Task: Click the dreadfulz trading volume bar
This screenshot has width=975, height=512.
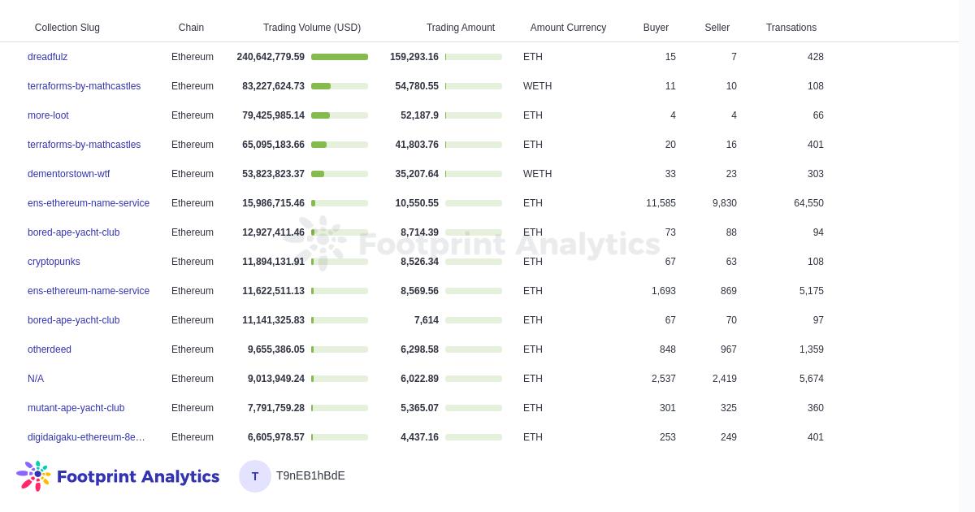Action: [x=340, y=57]
